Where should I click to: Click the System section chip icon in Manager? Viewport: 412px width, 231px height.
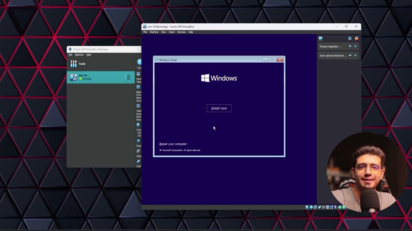[138, 87]
